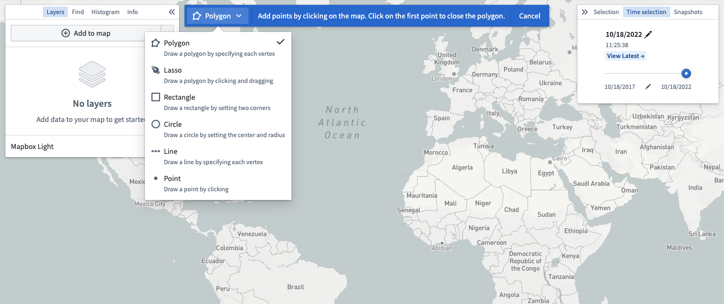
Task: Choose the Point tool icon
Action: click(156, 178)
